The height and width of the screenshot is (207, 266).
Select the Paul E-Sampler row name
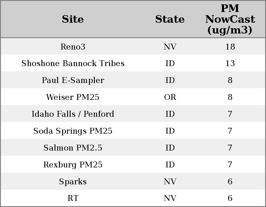pos(73,80)
